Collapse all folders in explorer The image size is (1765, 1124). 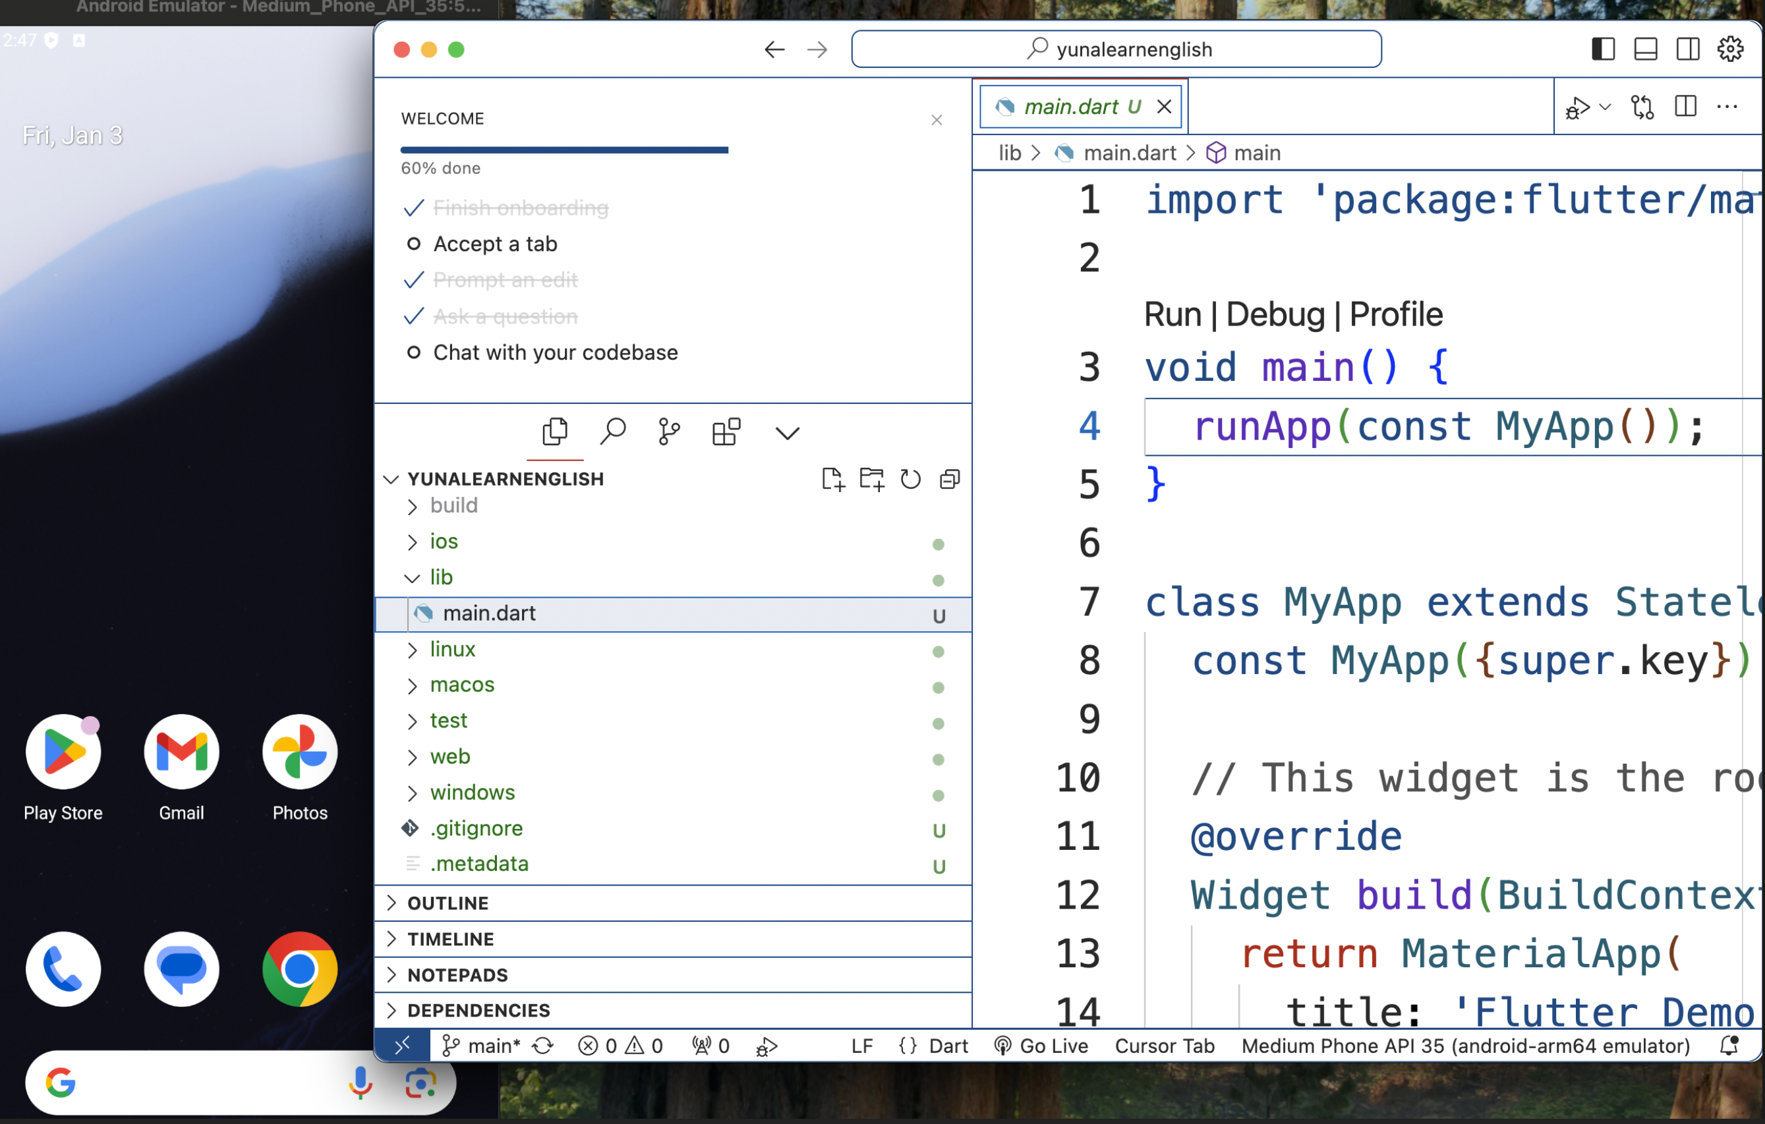(950, 479)
